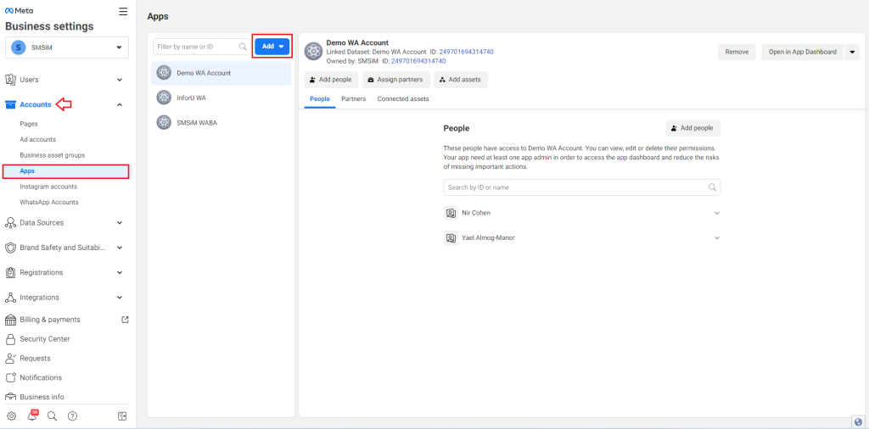This screenshot has height=429, width=869.
Task: Switch to the People tab
Action: 320,99
